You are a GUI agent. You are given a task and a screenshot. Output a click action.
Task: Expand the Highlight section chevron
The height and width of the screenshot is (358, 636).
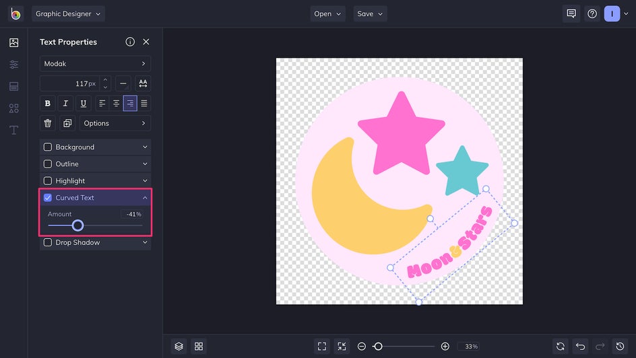[145, 180]
